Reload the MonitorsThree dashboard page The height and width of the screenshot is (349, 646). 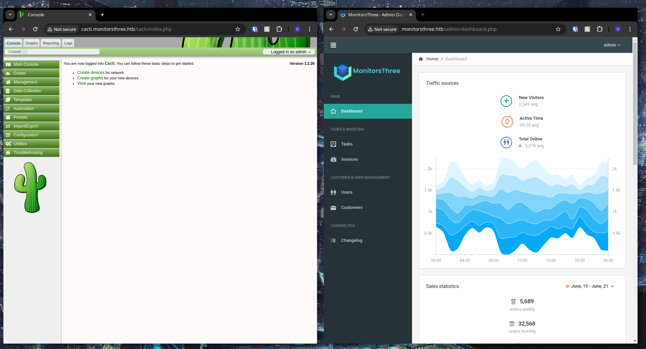(356, 29)
